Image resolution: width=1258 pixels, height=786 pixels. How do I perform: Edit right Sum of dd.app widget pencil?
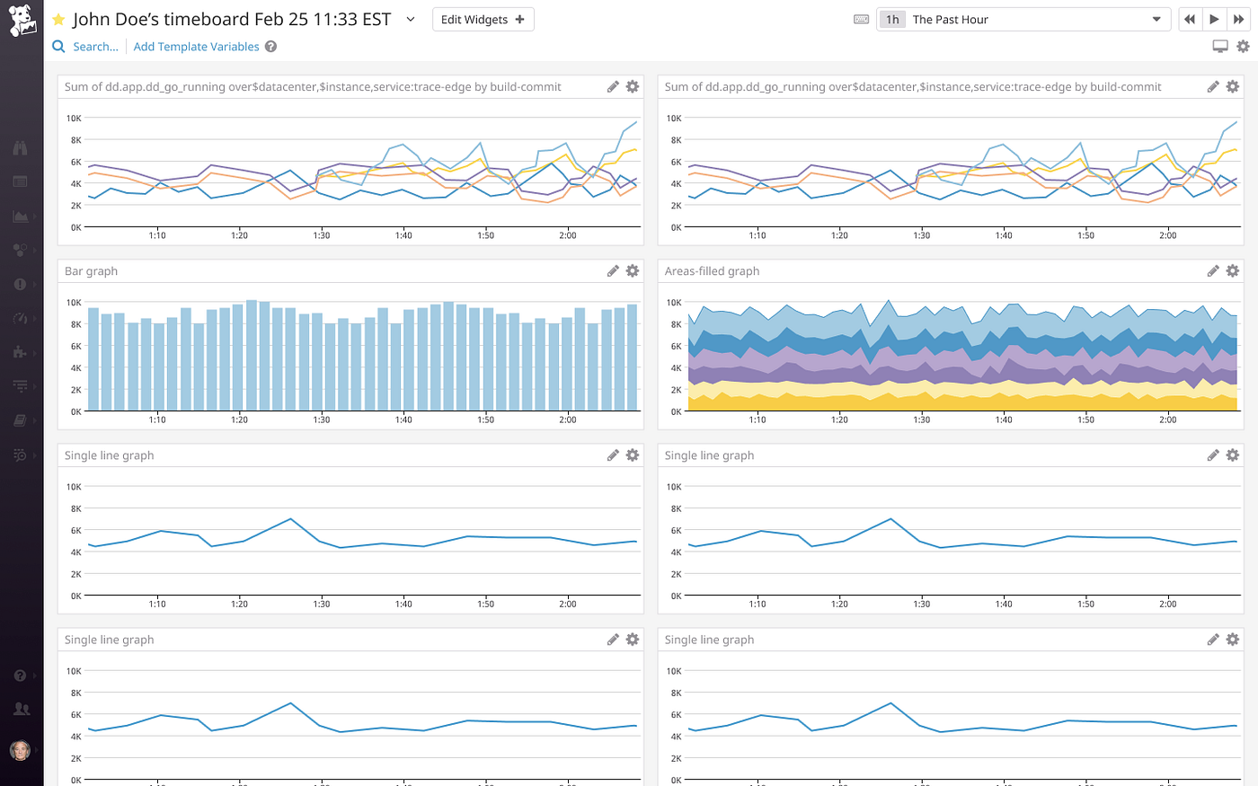(1213, 86)
